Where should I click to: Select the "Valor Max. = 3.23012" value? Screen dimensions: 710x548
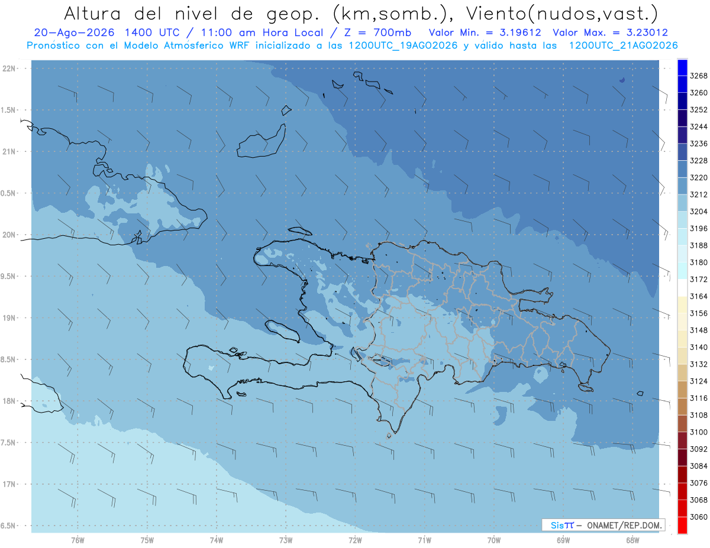[x=610, y=33]
